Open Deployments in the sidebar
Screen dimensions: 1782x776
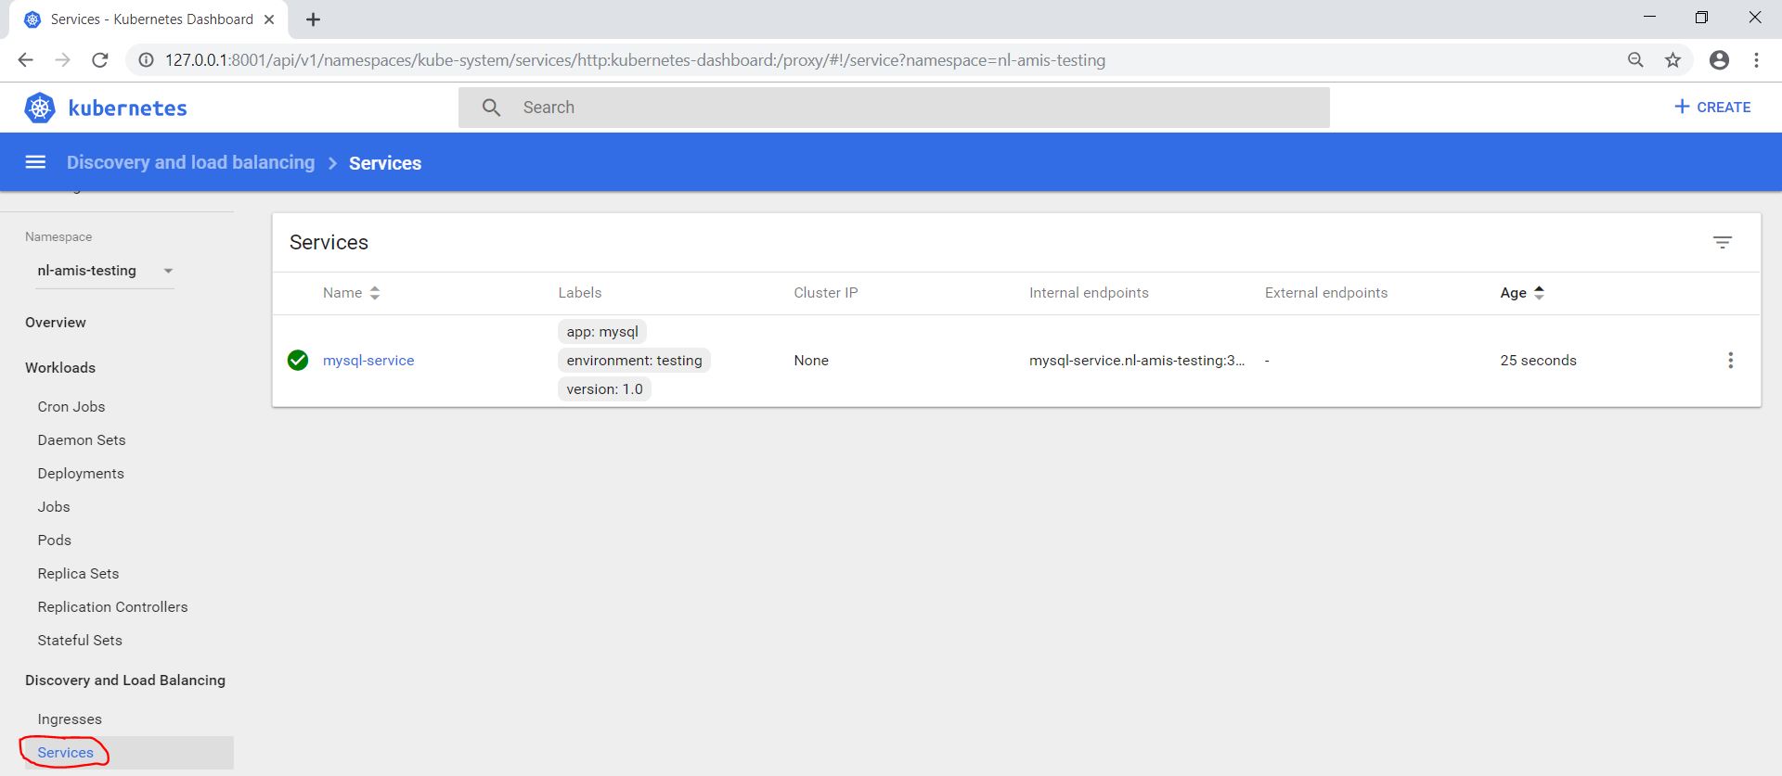pos(81,474)
